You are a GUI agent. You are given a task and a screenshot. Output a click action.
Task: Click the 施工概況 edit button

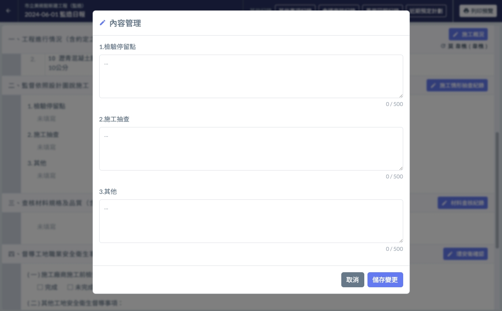coord(468,34)
